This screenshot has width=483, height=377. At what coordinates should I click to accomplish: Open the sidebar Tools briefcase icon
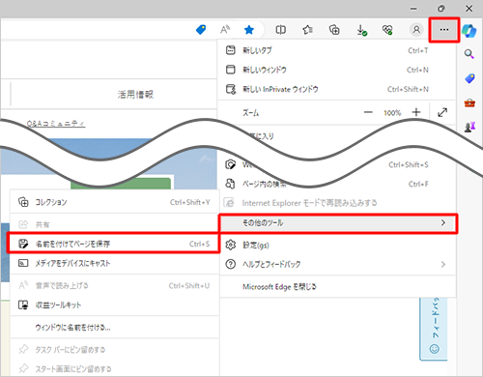click(469, 103)
